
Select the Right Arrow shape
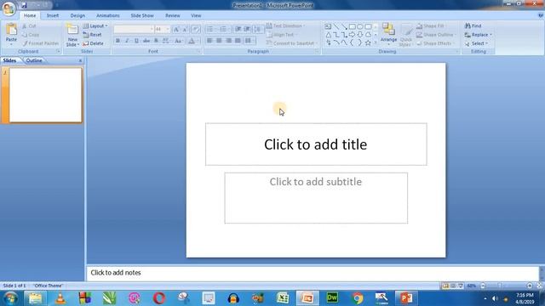pyautogui.click(x=352, y=35)
